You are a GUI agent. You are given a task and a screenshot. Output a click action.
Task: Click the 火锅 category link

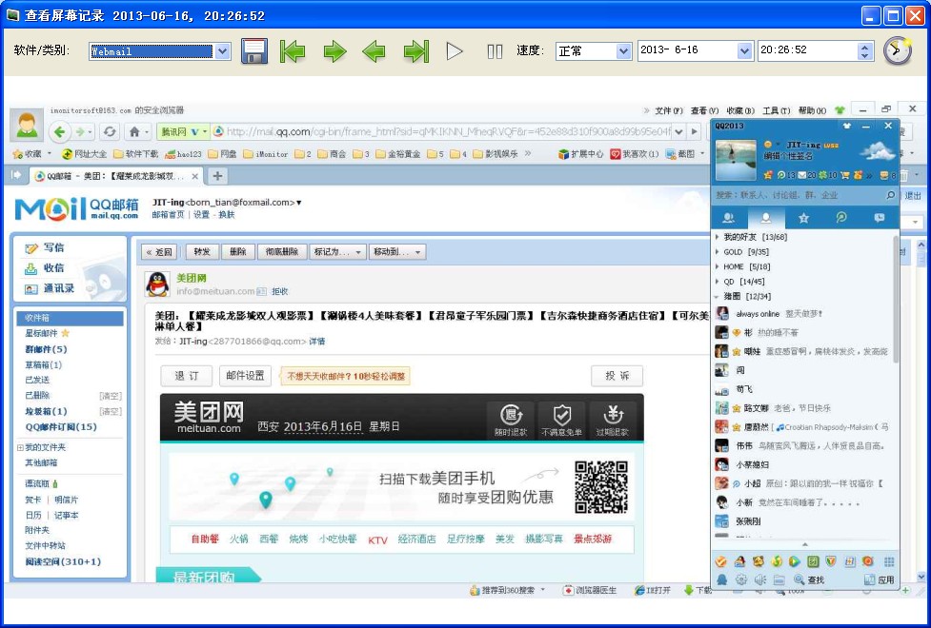point(238,540)
